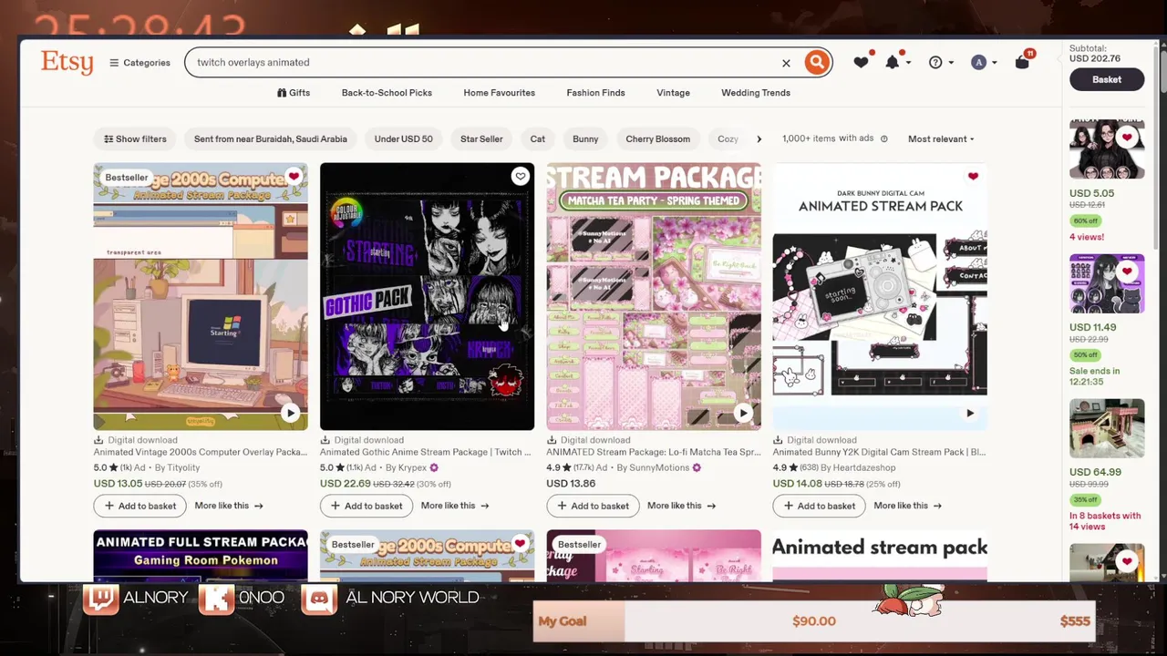Go to the Etsy home logo
The height and width of the screenshot is (656, 1167).
pyautogui.click(x=67, y=62)
